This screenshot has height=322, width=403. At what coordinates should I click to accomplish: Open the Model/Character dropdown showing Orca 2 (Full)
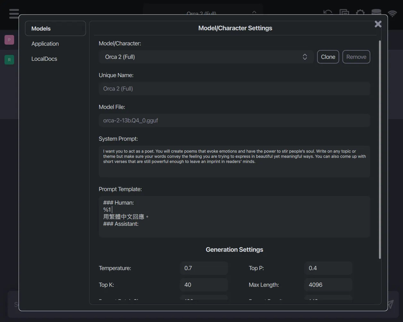pos(206,57)
